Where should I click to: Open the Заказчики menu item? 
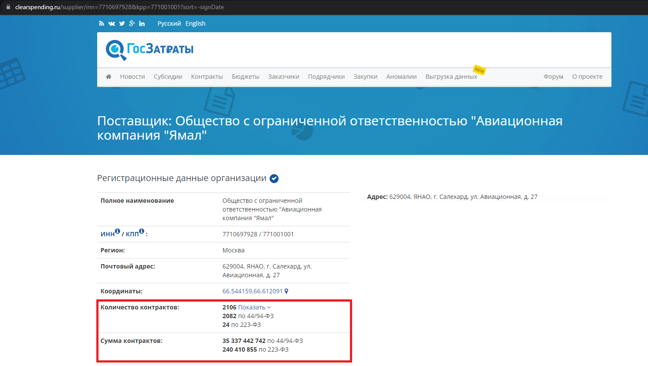tap(284, 77)
